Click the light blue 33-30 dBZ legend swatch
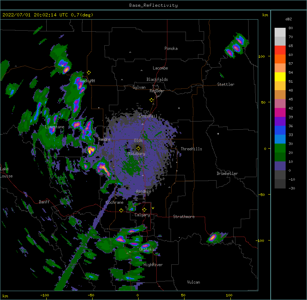 280,139
